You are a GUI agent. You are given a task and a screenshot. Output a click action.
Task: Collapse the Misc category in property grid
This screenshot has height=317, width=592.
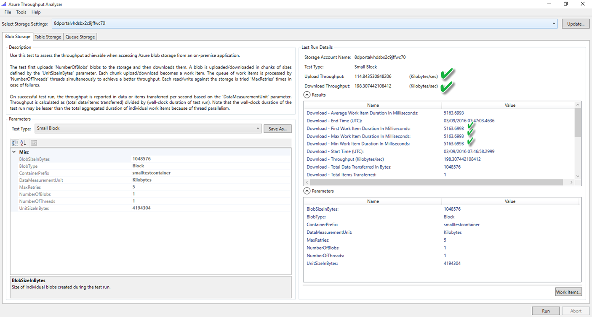coord(14,152)
